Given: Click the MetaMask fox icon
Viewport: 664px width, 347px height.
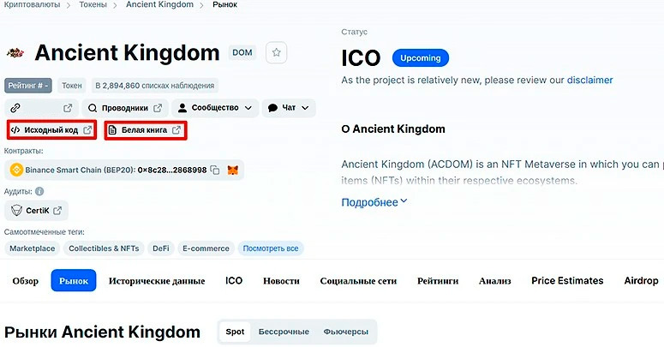Looking at the screenshot, I should (x=232, y=171).
